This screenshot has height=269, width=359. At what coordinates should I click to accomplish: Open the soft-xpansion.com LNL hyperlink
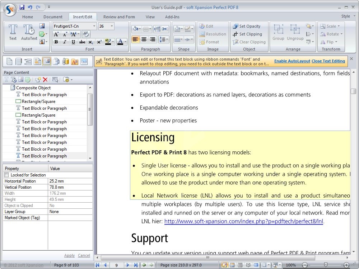pos(244,221)
